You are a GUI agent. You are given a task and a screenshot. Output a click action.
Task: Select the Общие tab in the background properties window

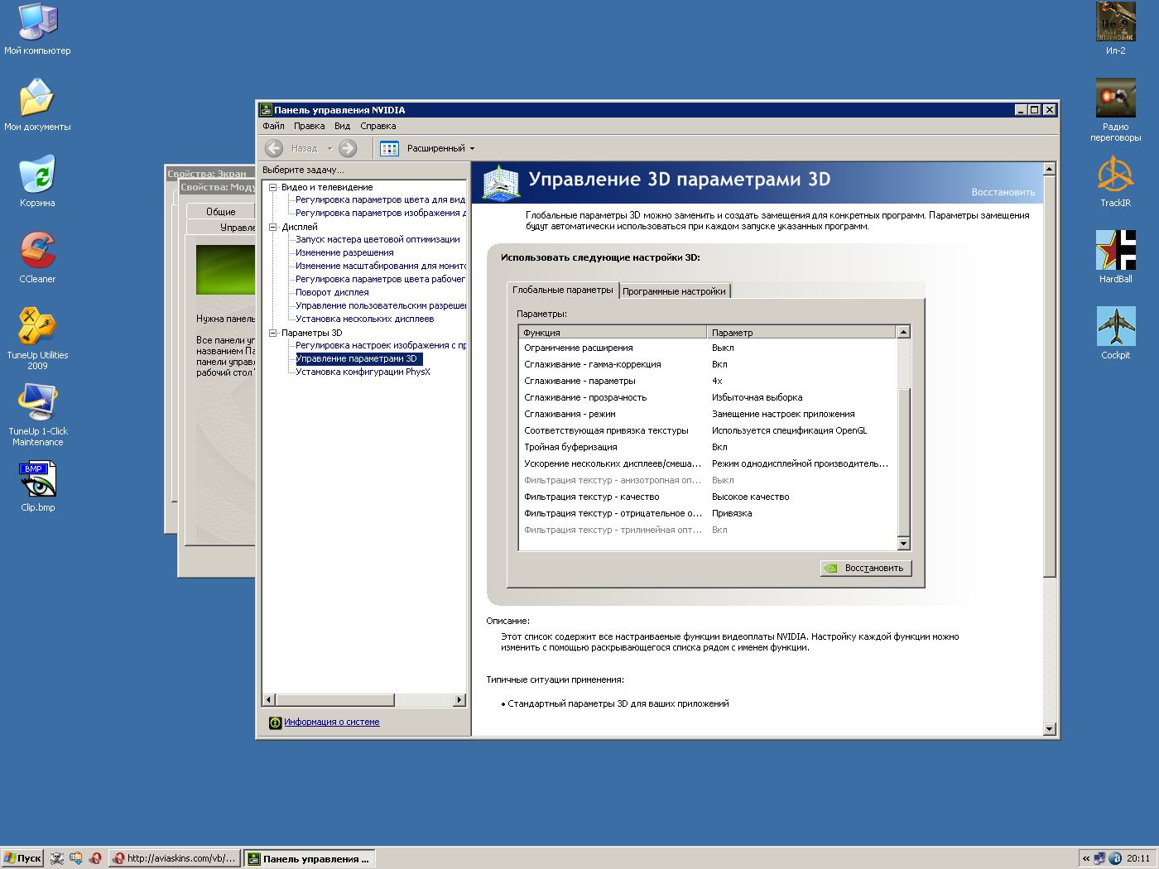[x=220, y=211]
